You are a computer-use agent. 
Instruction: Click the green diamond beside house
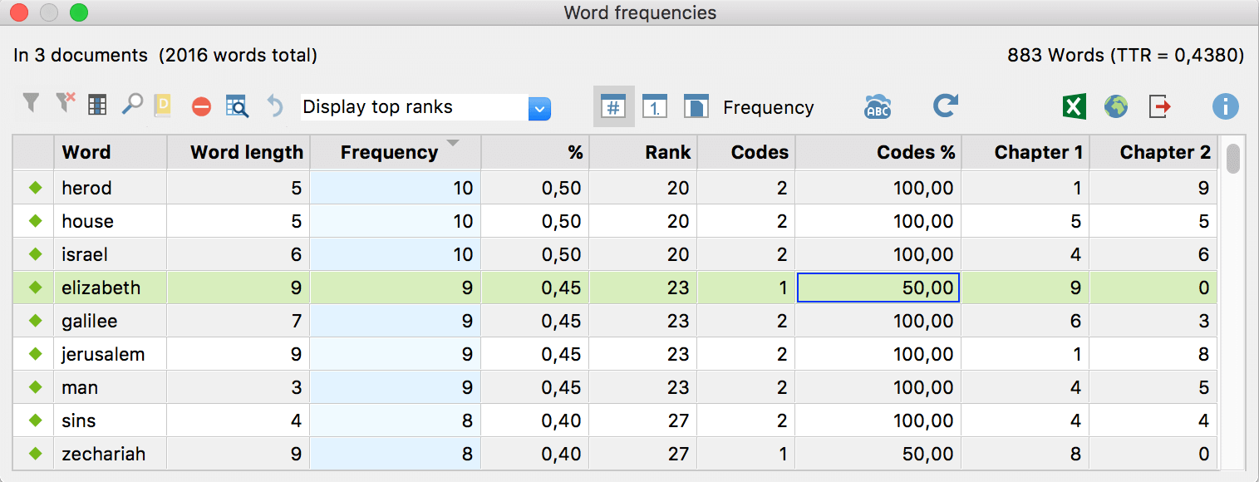tap(35, 221)
